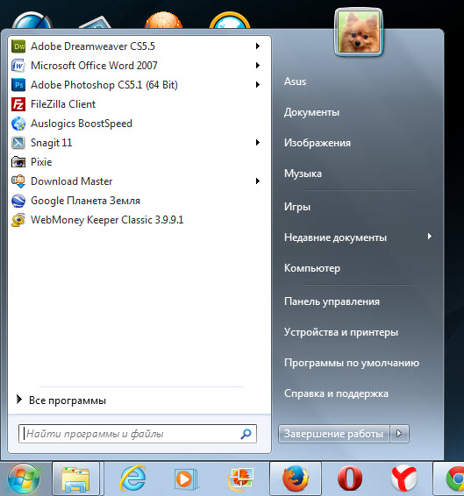Viewport: 464px width, 496px height.
Task: Open Windows Media Player taskbar icon
Action: pos(186,479)
